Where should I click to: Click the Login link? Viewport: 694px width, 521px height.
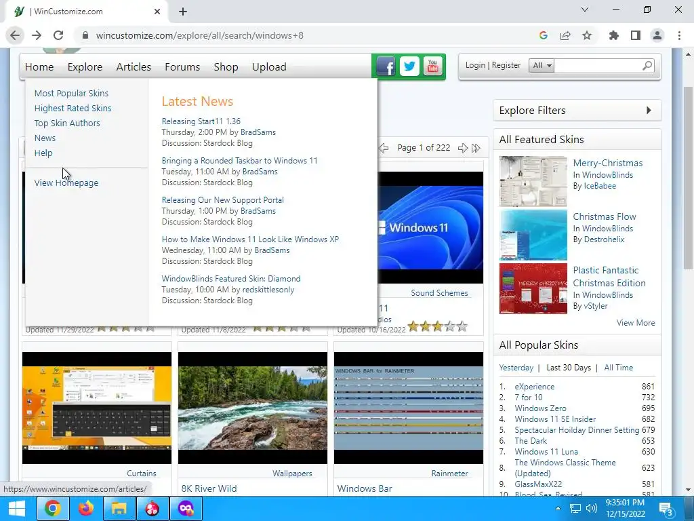(x=475, y=65)
